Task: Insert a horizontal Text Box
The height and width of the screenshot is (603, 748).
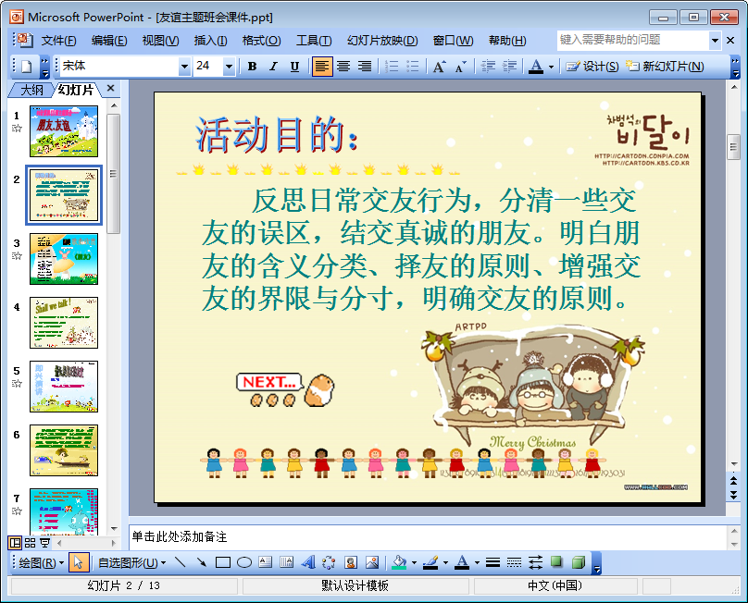Action: [x=266, y=562]
